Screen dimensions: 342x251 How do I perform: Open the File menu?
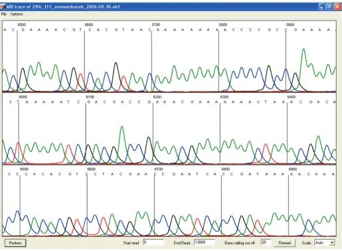coord(4,14)
